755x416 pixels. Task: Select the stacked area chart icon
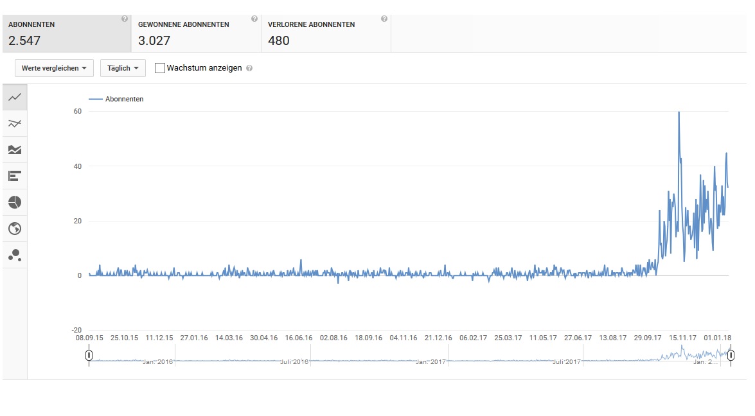(x=15, y=150)
